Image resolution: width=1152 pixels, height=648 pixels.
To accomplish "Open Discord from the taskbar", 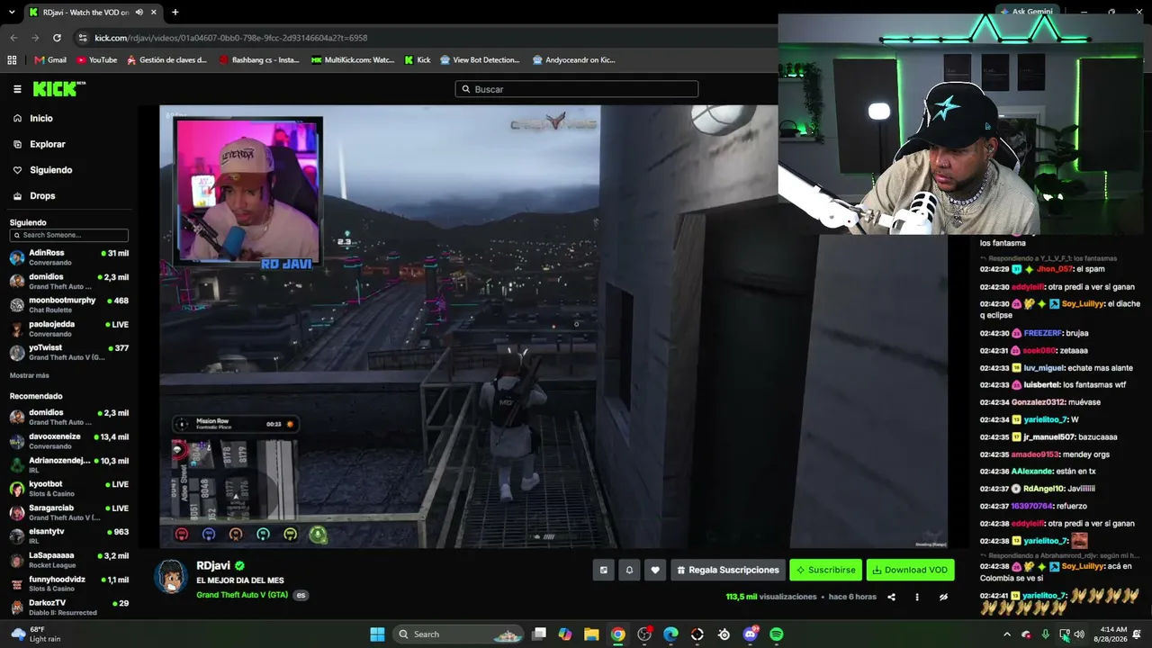I will point(751,634).
